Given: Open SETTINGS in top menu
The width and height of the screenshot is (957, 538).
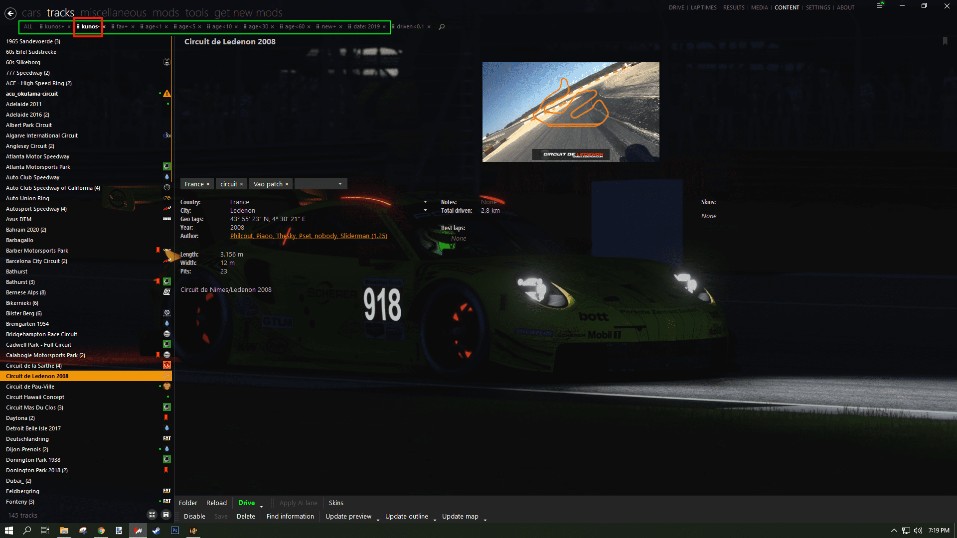Looking at the screenshot, I should pos(818,7).
